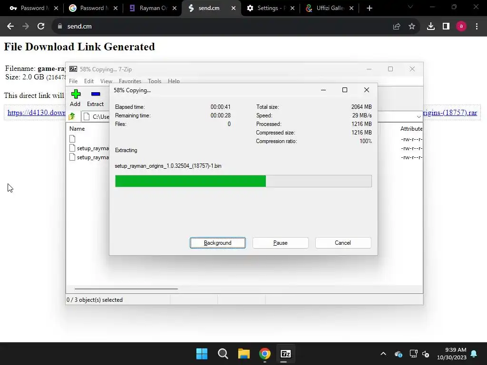Image resolution: width=487 pixels, height=365 pixels.
Task: Click the '0 / 3 object(s) selected' status text
Action: pos(95,300)
